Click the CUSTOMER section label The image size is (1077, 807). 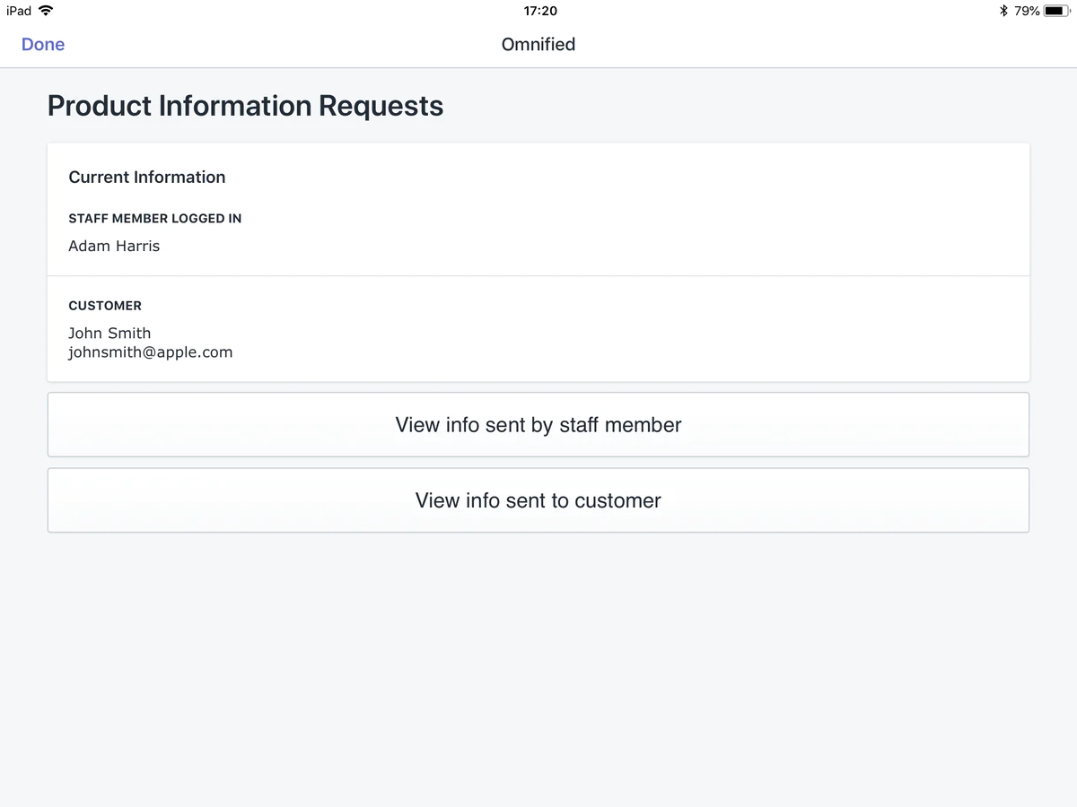(x=105, y=306)
